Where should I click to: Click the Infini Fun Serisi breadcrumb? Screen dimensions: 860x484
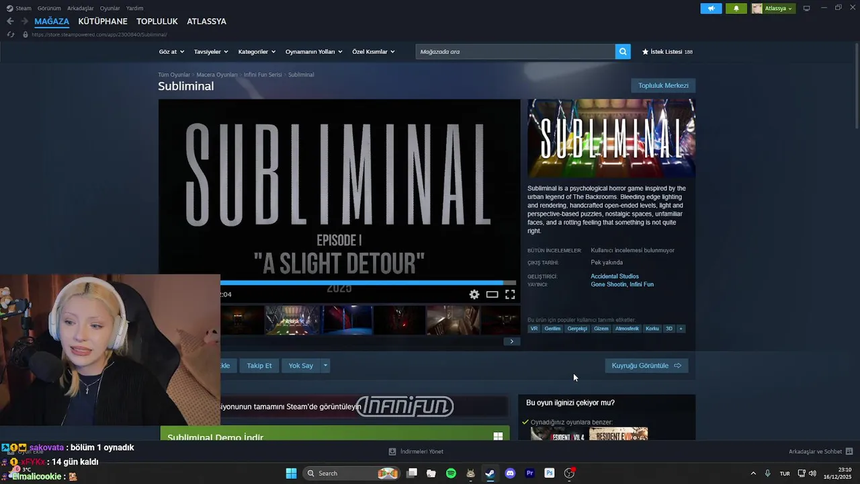(263, 75)
